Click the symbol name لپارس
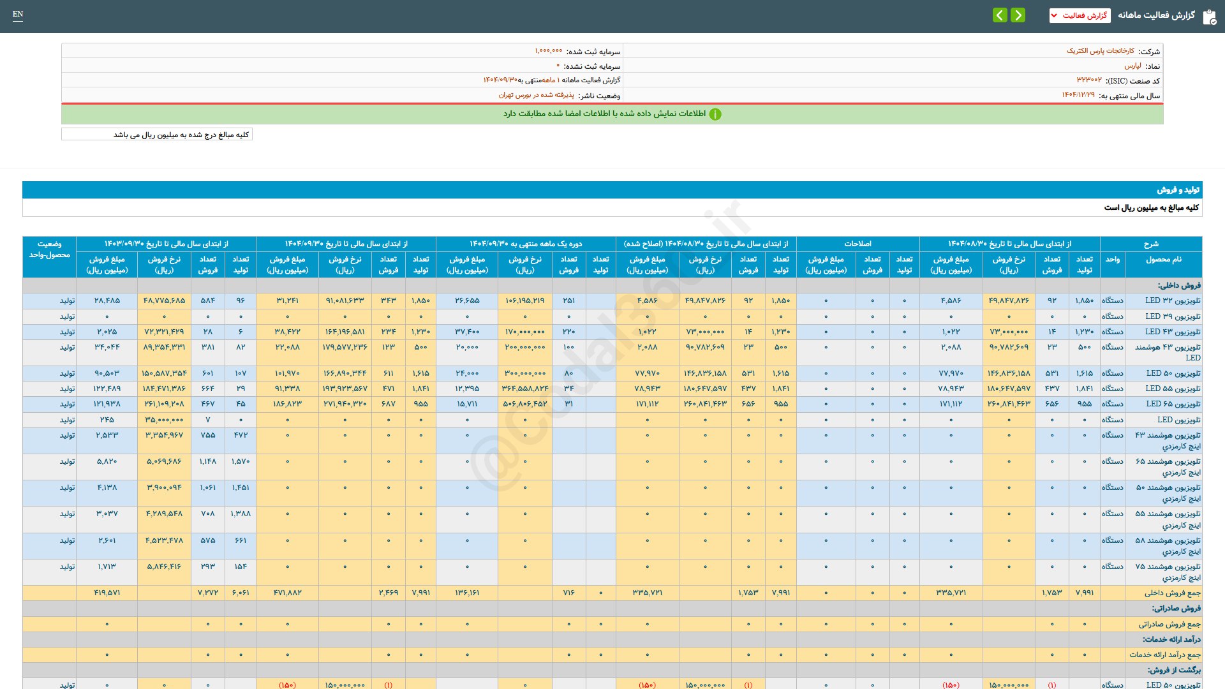Screen dimensions: 1225x689 (1132, 66)
